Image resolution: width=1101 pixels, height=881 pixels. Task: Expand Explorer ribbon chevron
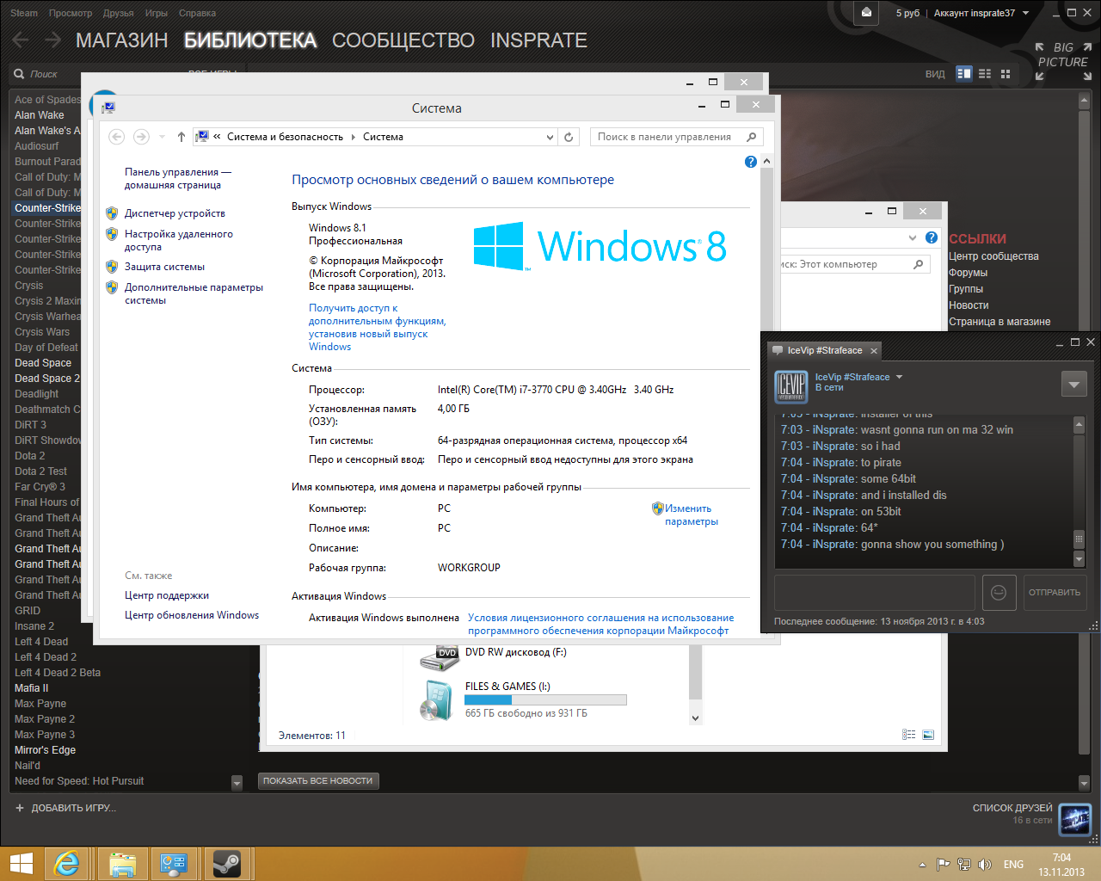point(913,237)
